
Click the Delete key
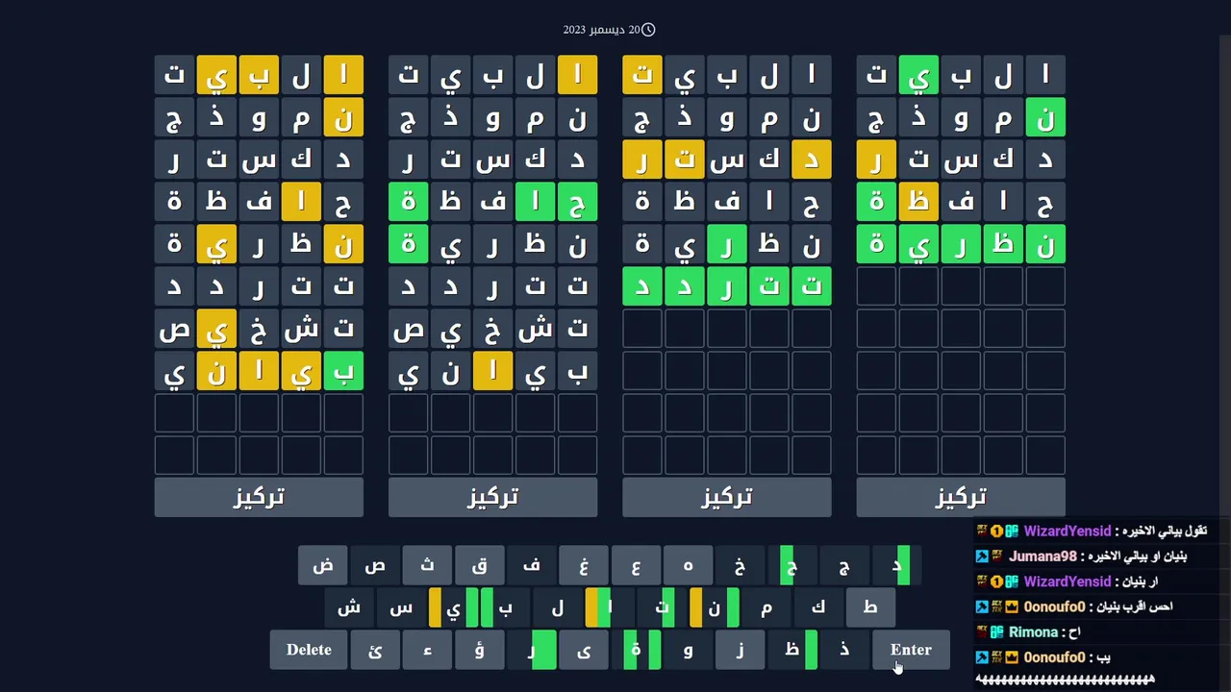309,650
